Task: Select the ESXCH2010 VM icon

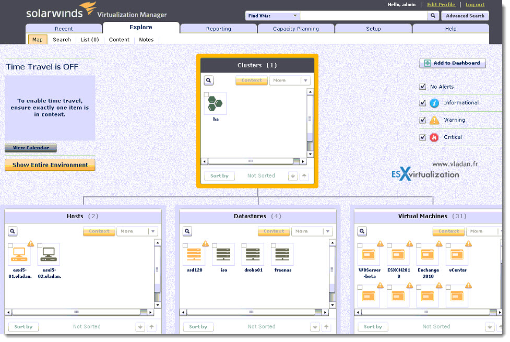Action: pos(398,254)
